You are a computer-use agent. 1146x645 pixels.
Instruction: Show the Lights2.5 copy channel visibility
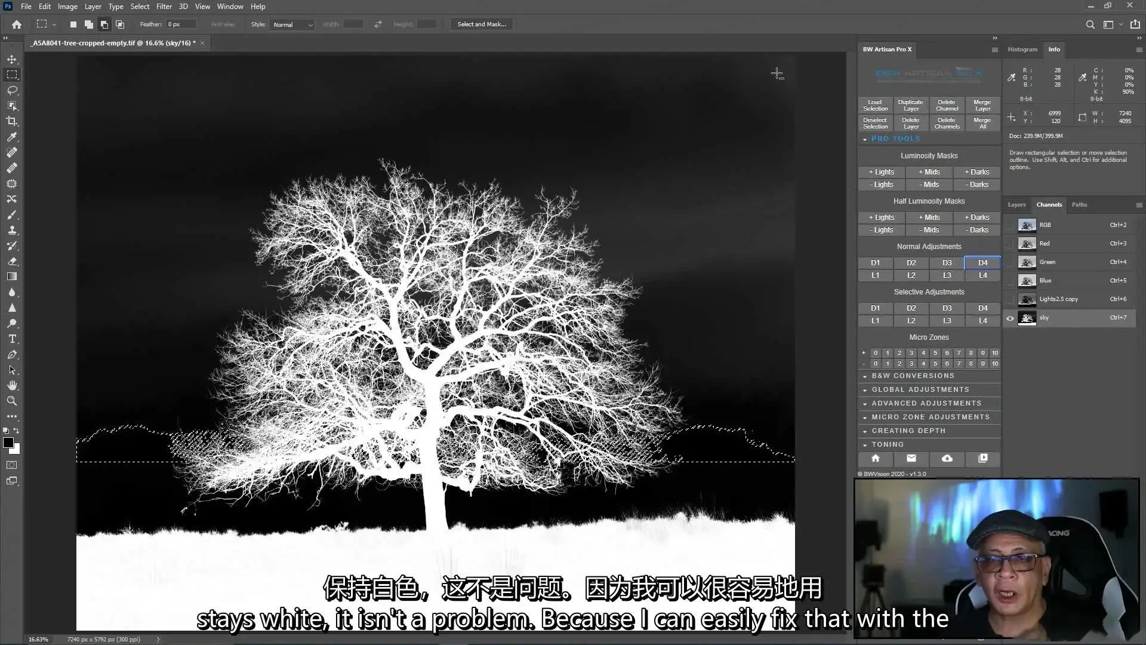(1010, 299)
